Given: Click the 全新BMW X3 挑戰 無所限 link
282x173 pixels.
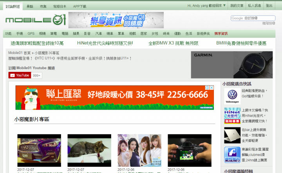Looking at the screenshot, I should point(174,43).
